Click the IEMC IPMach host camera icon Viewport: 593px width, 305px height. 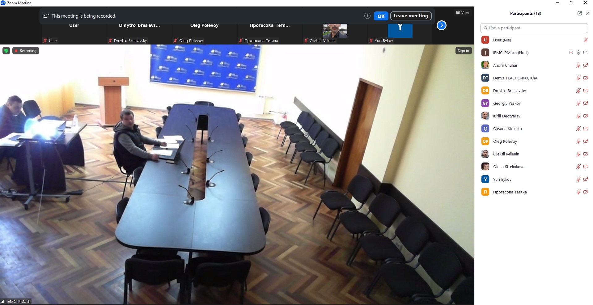pos(586,53)
